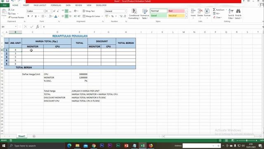
Task: Select cell with REKAPITULASI PENJUALAN title
Action: [70, 36]
